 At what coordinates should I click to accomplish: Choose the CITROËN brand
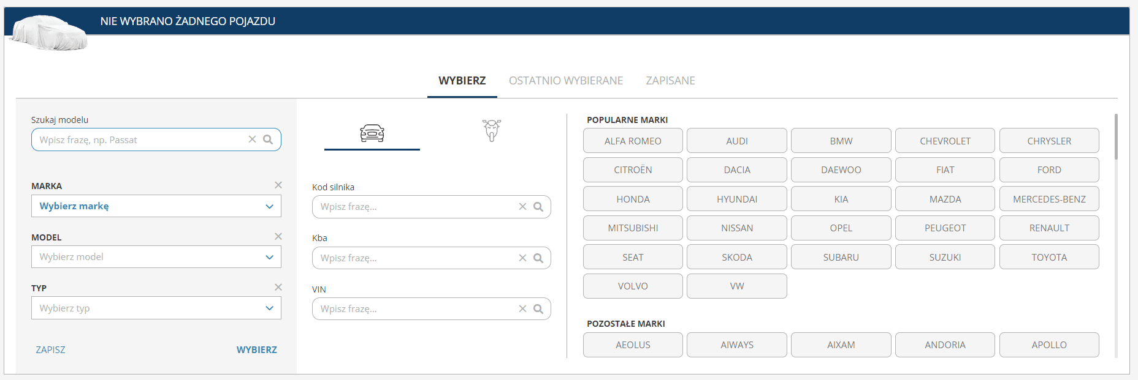[633, 170]
